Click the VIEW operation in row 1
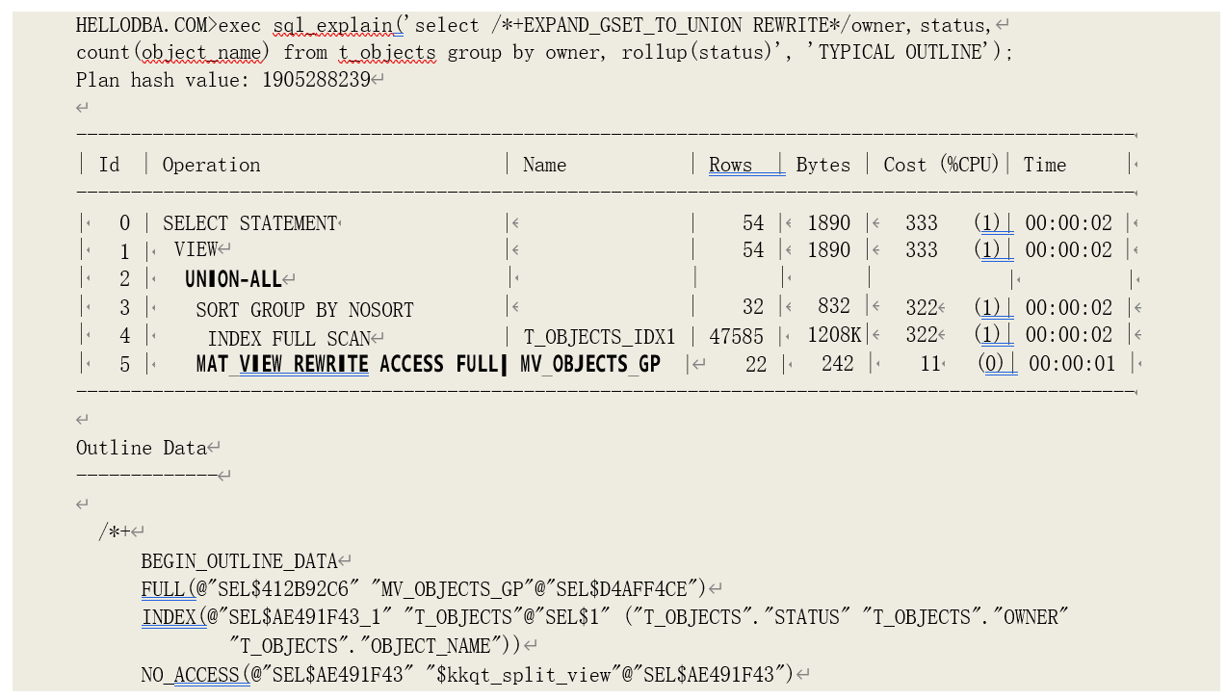Viewport: 1227px width, 699px height. [196, 249]
